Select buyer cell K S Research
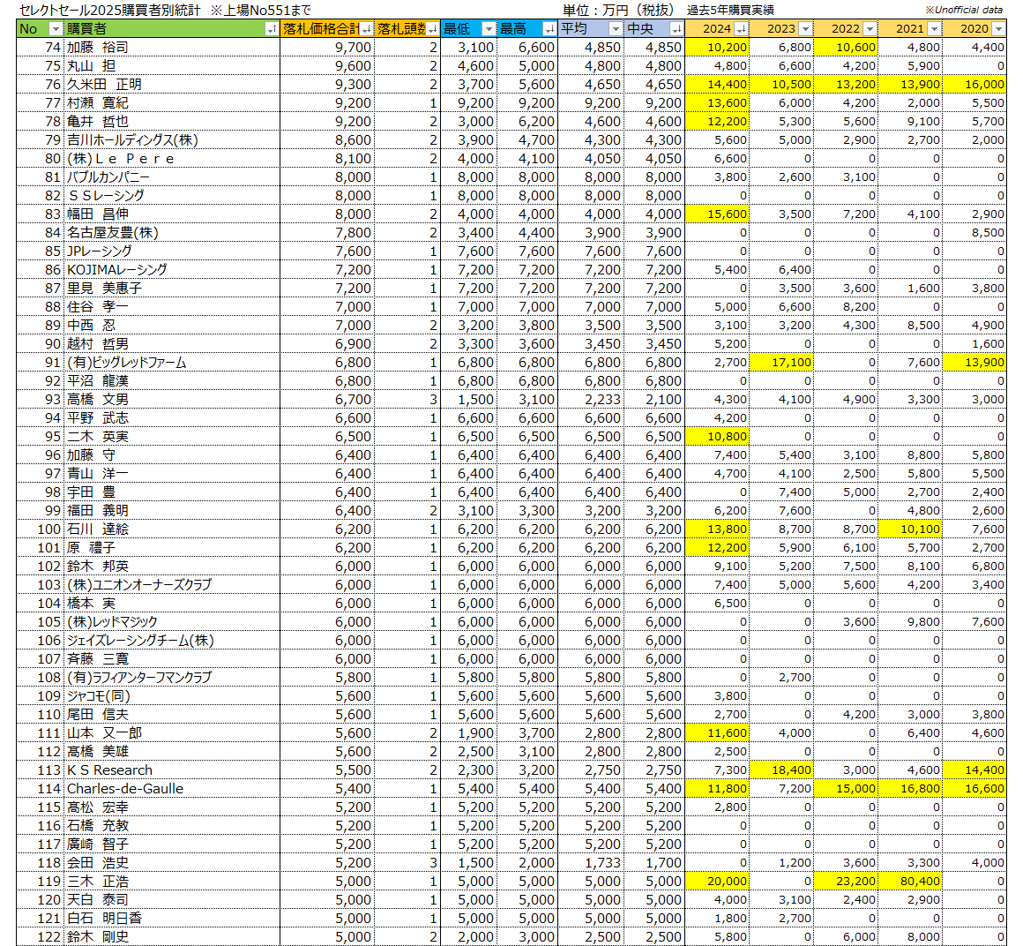The height and width of the screenshot is (946, 1023). tap(172, 770)
